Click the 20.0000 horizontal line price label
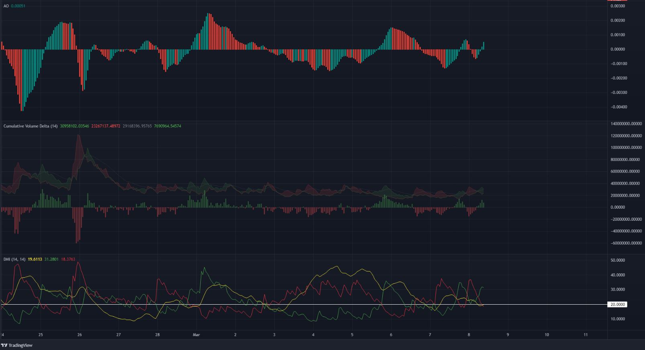Image resolution: width=645 pixels, height=350 pixels. tap(618, 305)
